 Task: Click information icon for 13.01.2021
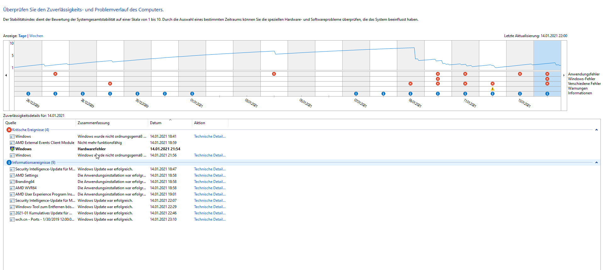(520, 94)
